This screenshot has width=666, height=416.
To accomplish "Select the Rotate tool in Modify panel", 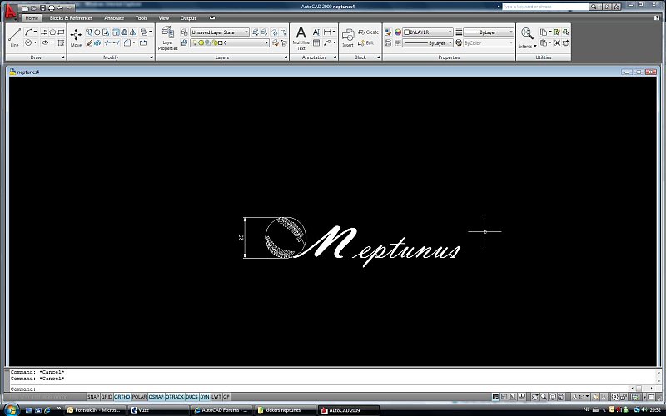I will point(97,32).
